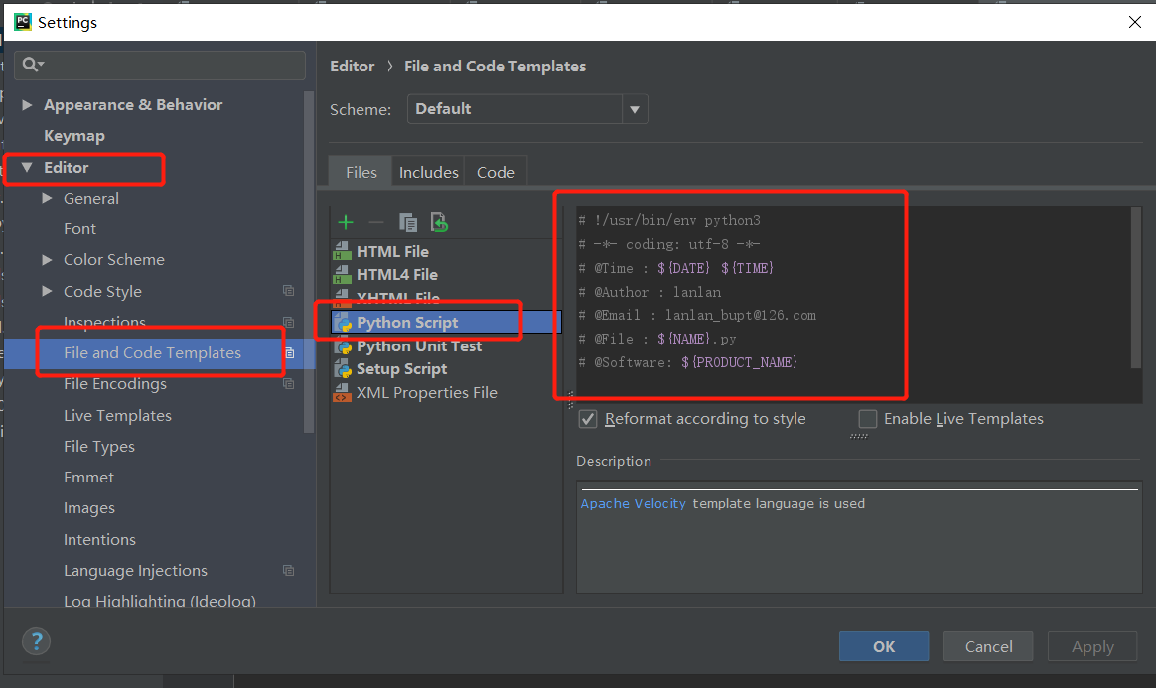Copy the Python Script template
This screenshot has width=1156, height=688.
coord(407,222)
